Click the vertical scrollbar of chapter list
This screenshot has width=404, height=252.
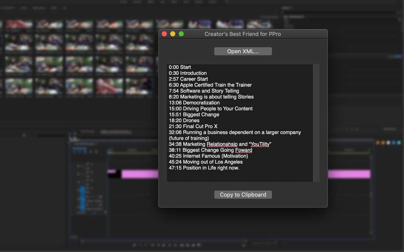click(x=316, y=123)
